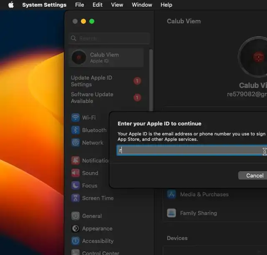Screen dimensions: 267x255
Task: Click the Wi-Fi icon
Action: [76, 117]
